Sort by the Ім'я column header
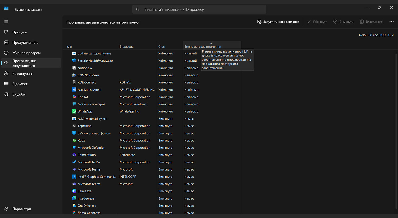This screenshot has height=218, width=398. [90, 46]
